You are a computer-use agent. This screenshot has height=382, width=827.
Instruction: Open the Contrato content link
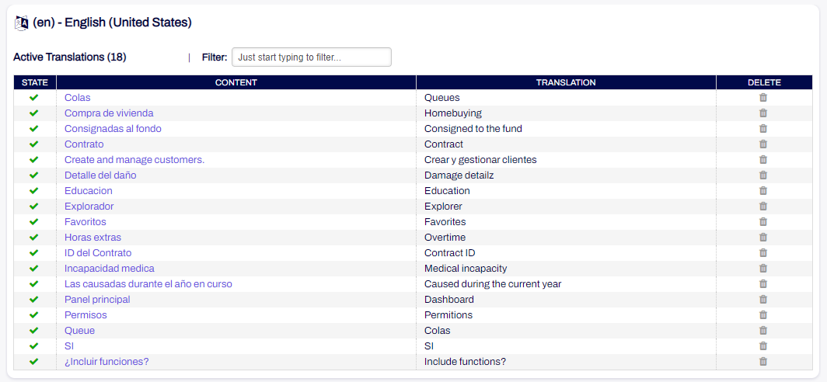(x=84, y=144)
